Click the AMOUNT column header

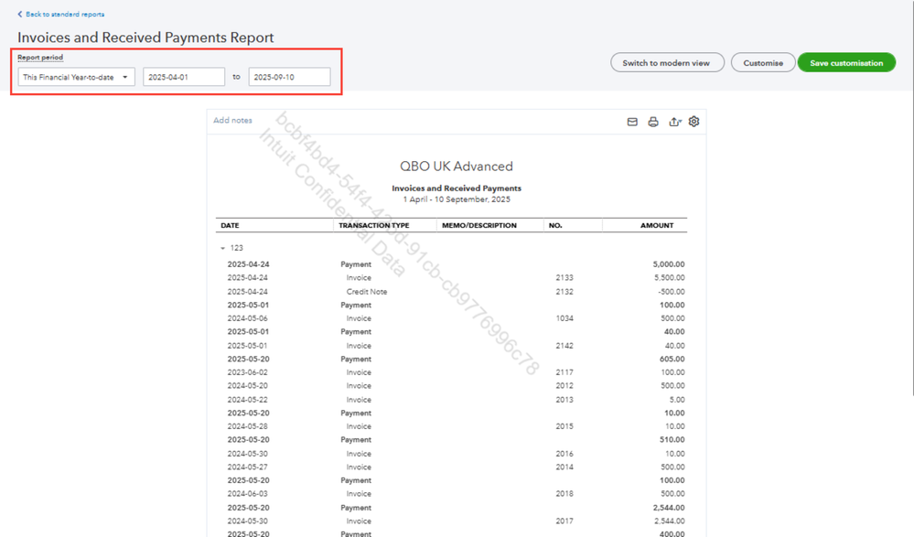tap(657, 226)
